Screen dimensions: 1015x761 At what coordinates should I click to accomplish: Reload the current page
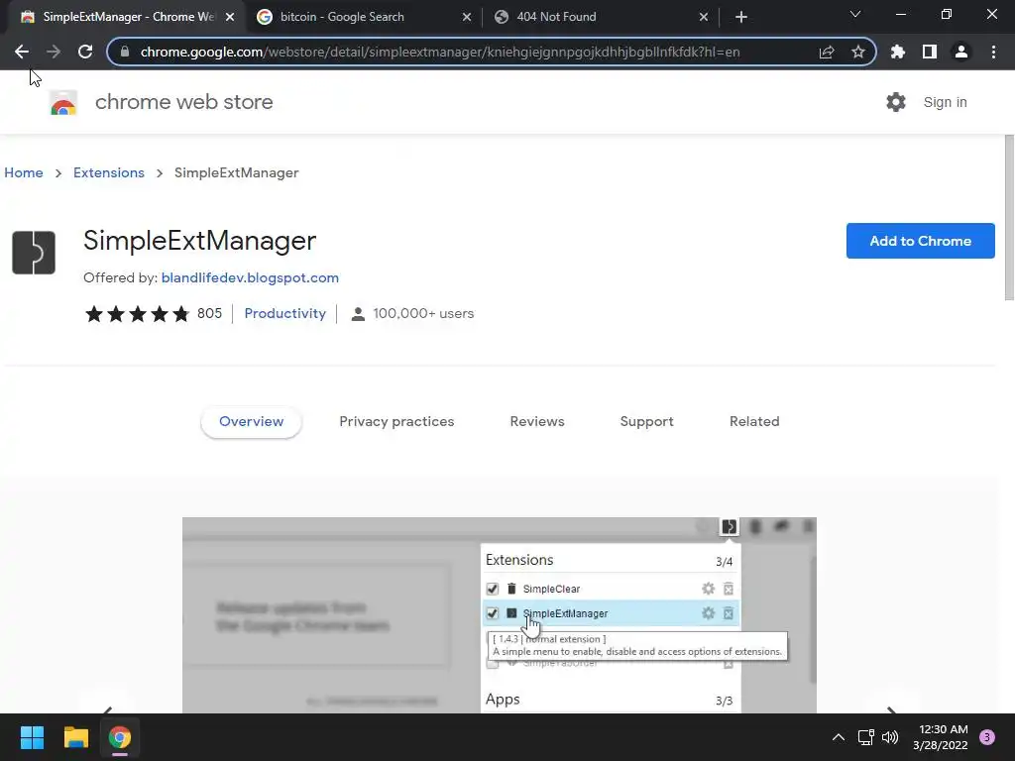click(x=85, y=52)
